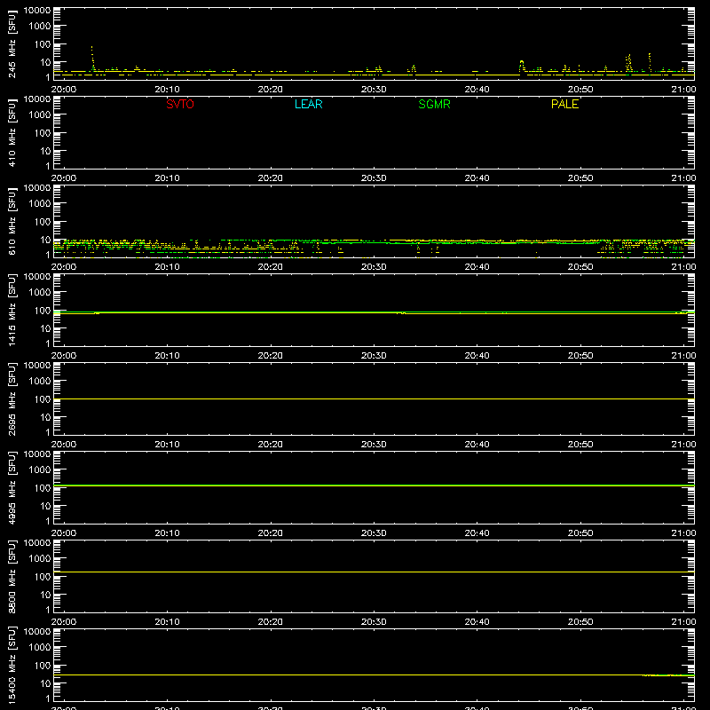Click the 100 y-axis value on 610 MHz panel
Viewport: 710px width, 710px height.
pyautogui.click(x=43, y=222)
